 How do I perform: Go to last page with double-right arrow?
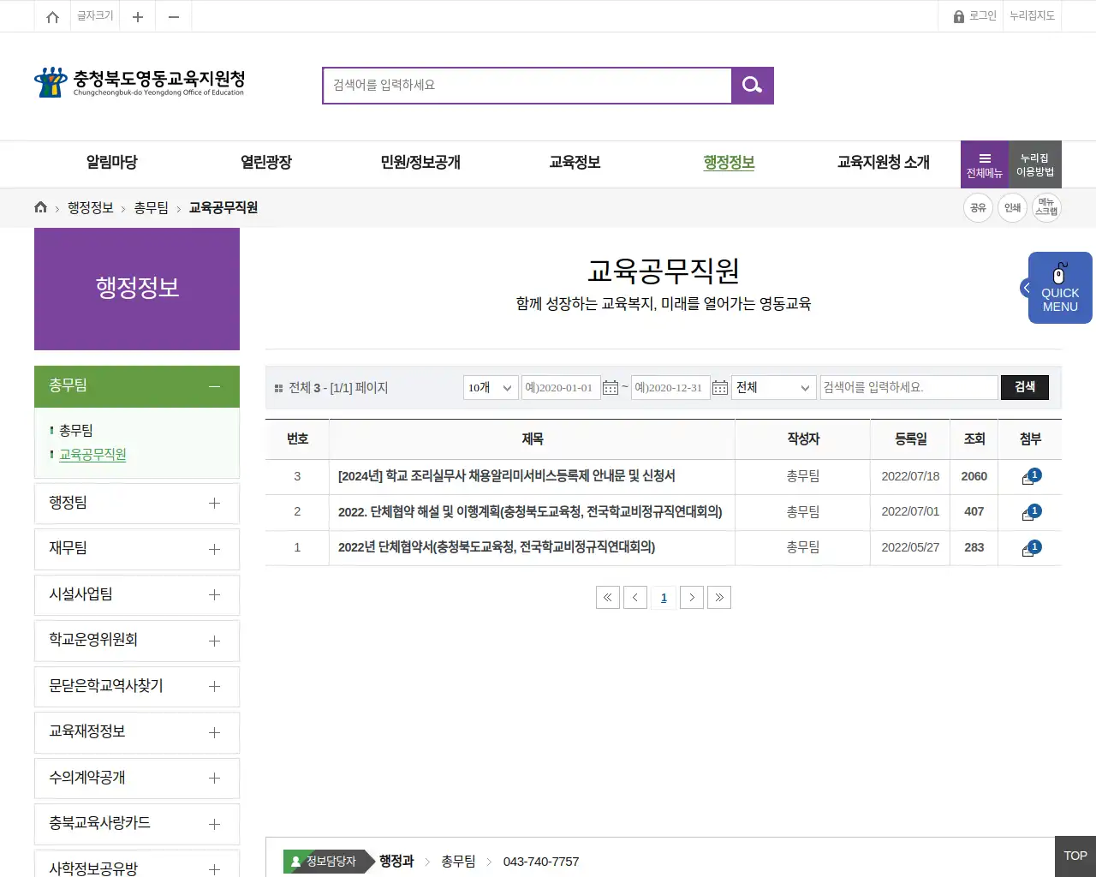(x=719, y=598)
